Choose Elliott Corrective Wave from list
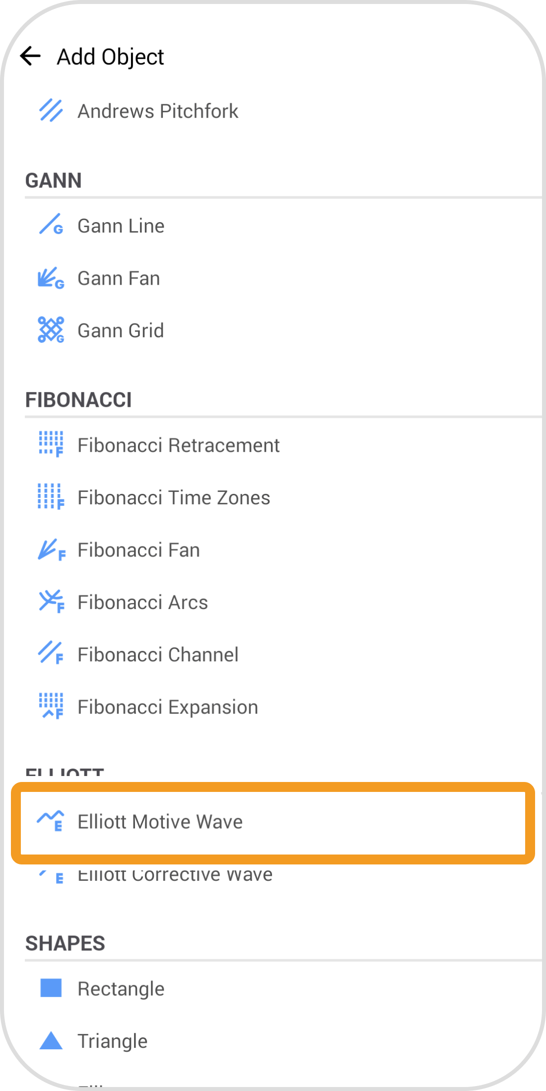Viewport: 546px width, 1091px height. [x=175, y=875]
